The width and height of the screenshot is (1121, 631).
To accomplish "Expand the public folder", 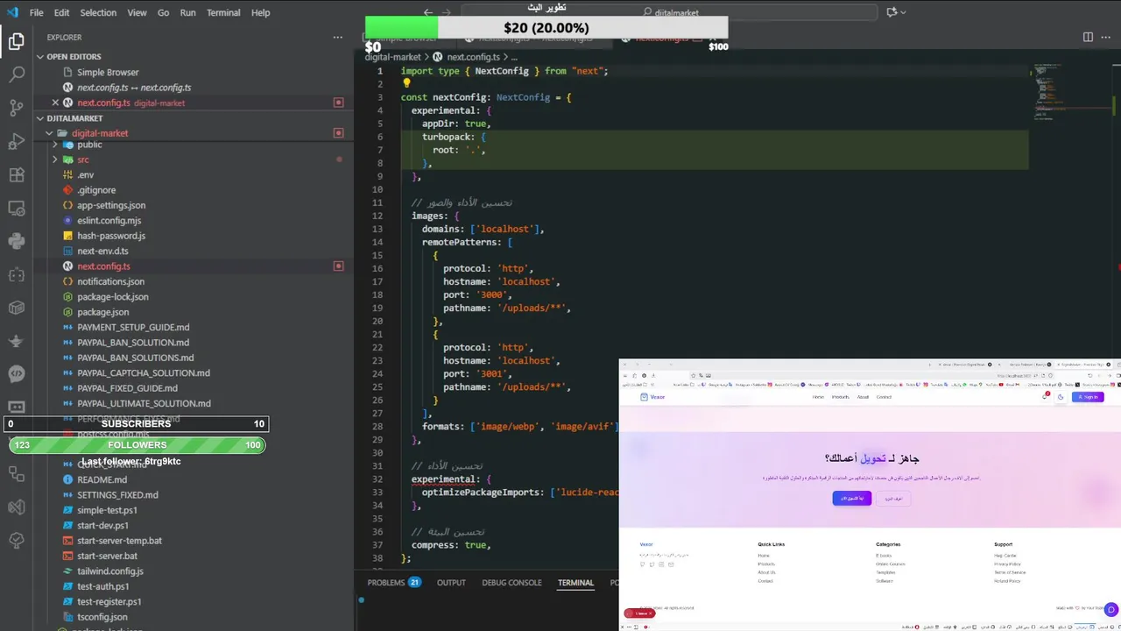I will 55,145.
